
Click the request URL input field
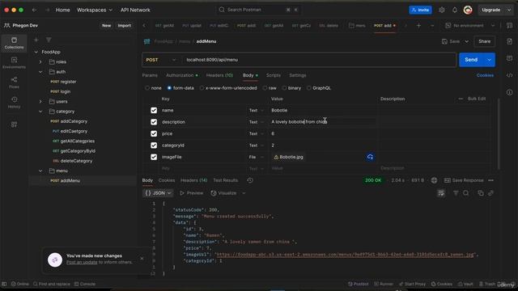point(319,60)
